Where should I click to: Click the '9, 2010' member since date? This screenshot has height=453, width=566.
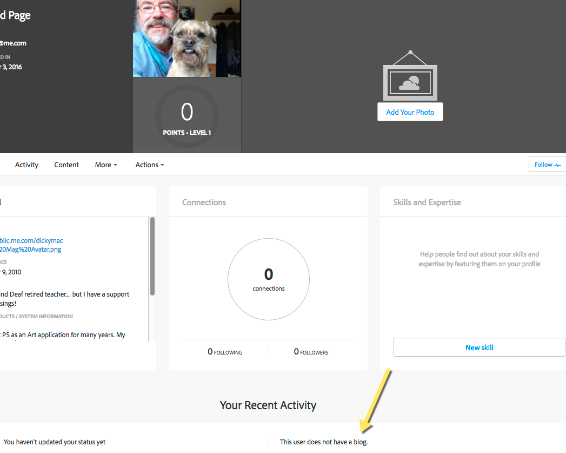pos(11,272)
